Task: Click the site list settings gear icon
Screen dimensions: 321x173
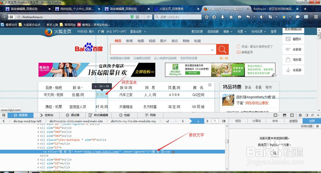Action: pyautogui.click(x=210, y=85)
